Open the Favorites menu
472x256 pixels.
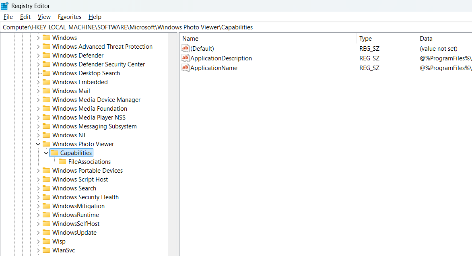pos(70,17)
